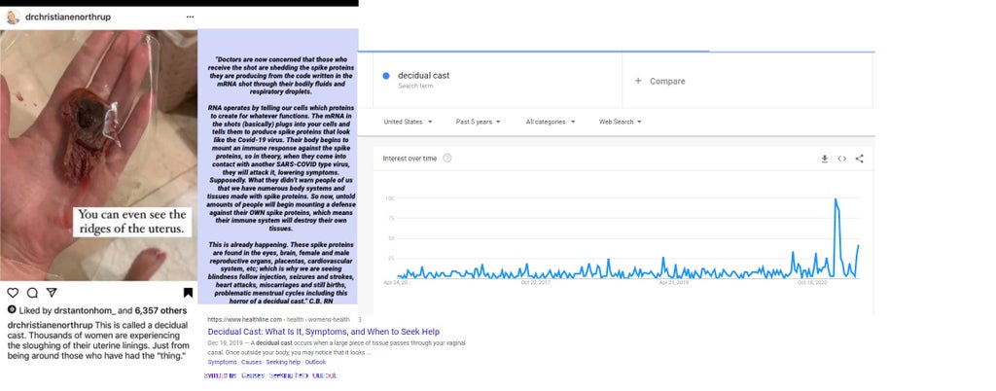Viewport: 996px width, 391px height.
Task: Open the profile picture of drchristianenorthrup
Action: point(11,17)
